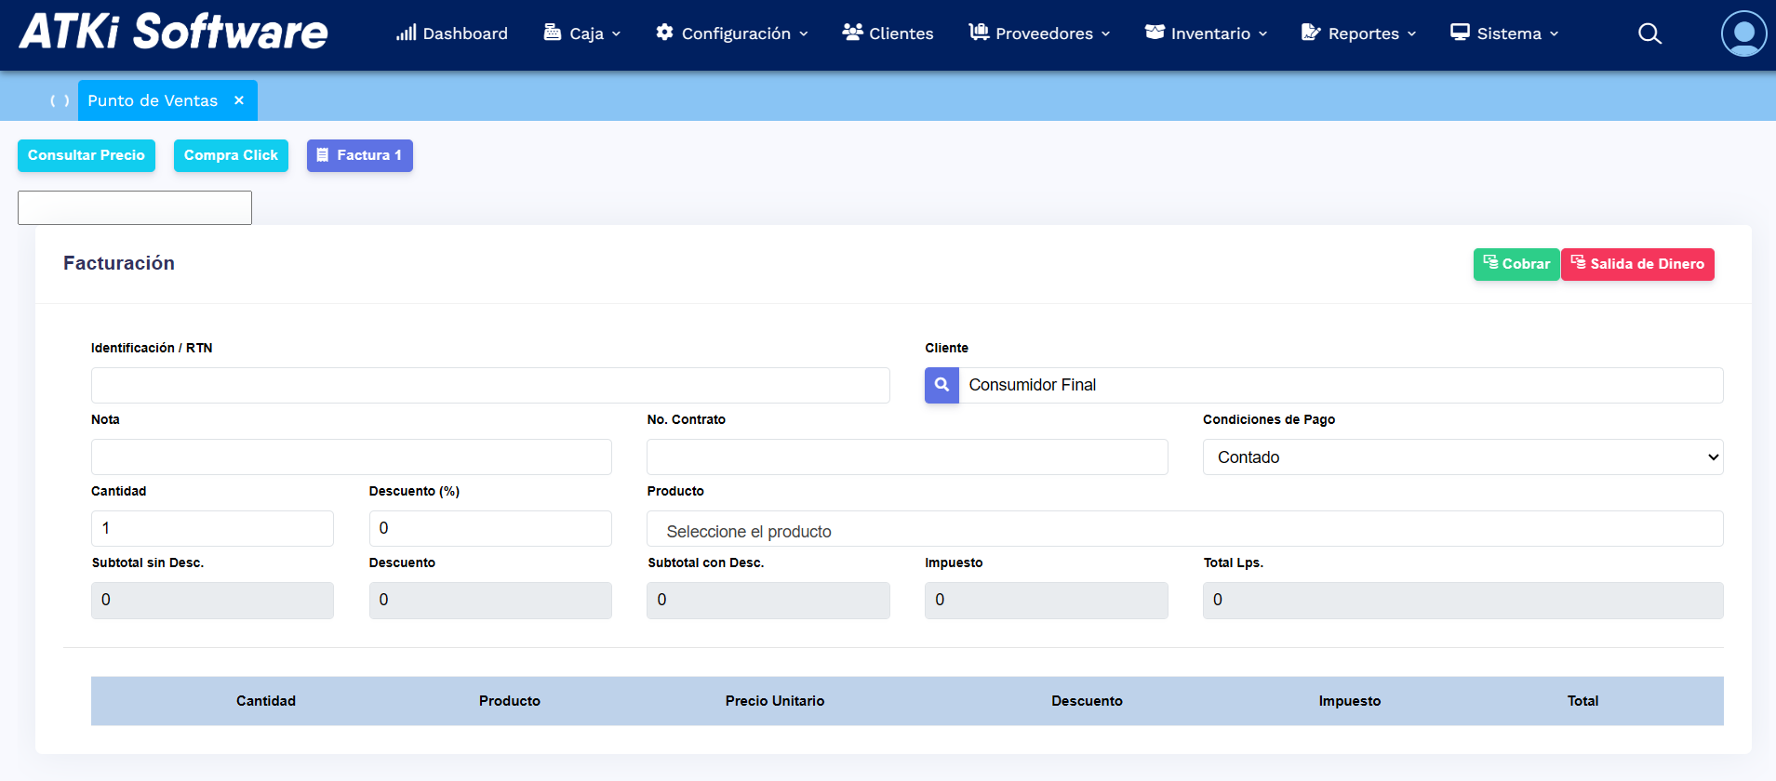This screenshot has width=1776, height=781.
Task: Focus the Identificación / RTN input field
Action: [490, 385]
